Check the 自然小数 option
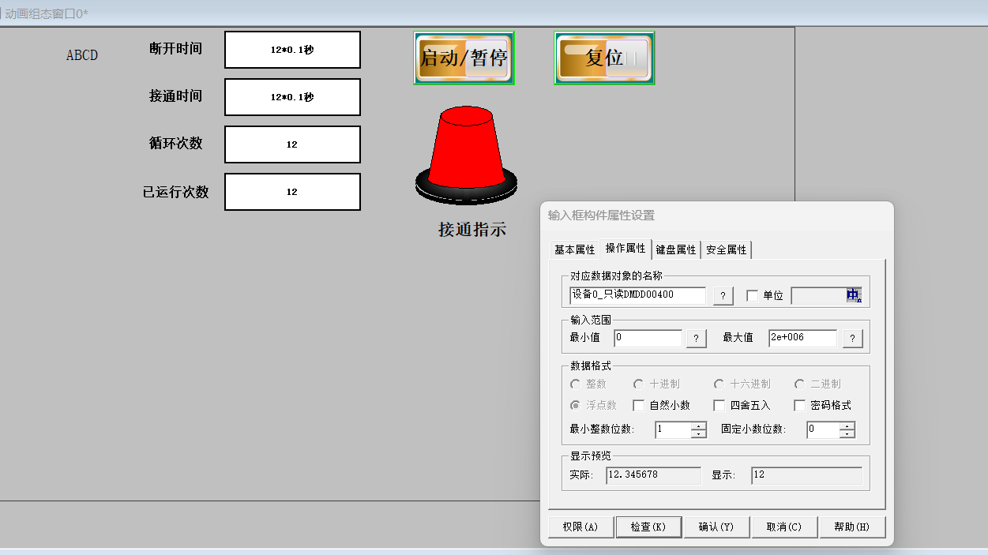Viewport: 988px width, 555px height. coord(639,406)
